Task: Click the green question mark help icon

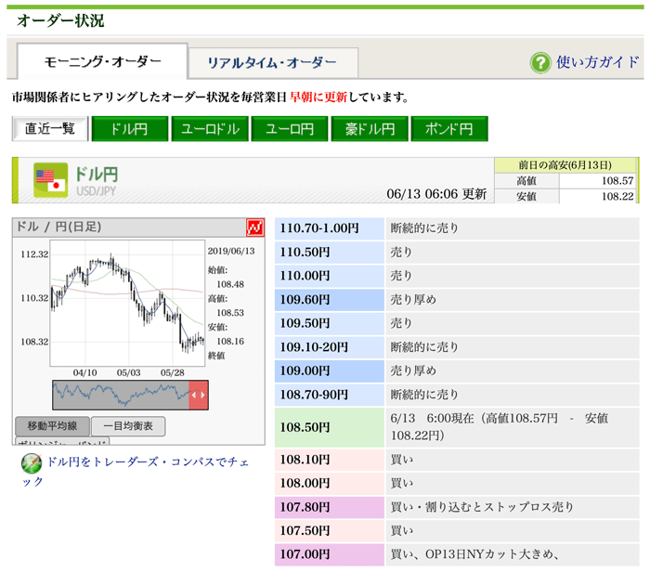Action: [x=540, y=63]
